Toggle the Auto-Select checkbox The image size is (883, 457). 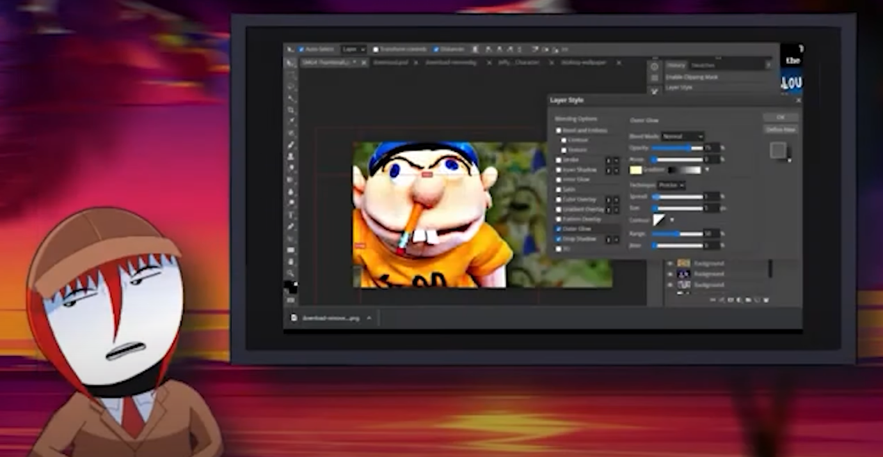click(301, 49)
